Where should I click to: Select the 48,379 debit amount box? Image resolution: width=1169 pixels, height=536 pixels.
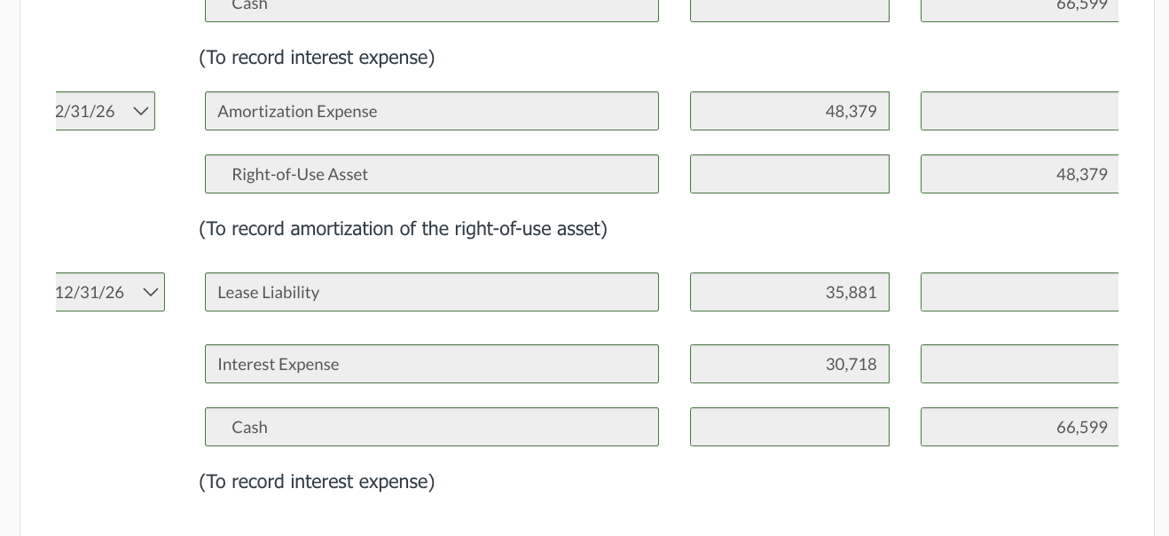789,111
